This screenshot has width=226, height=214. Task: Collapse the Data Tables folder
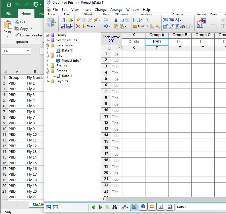pos(47,46)
